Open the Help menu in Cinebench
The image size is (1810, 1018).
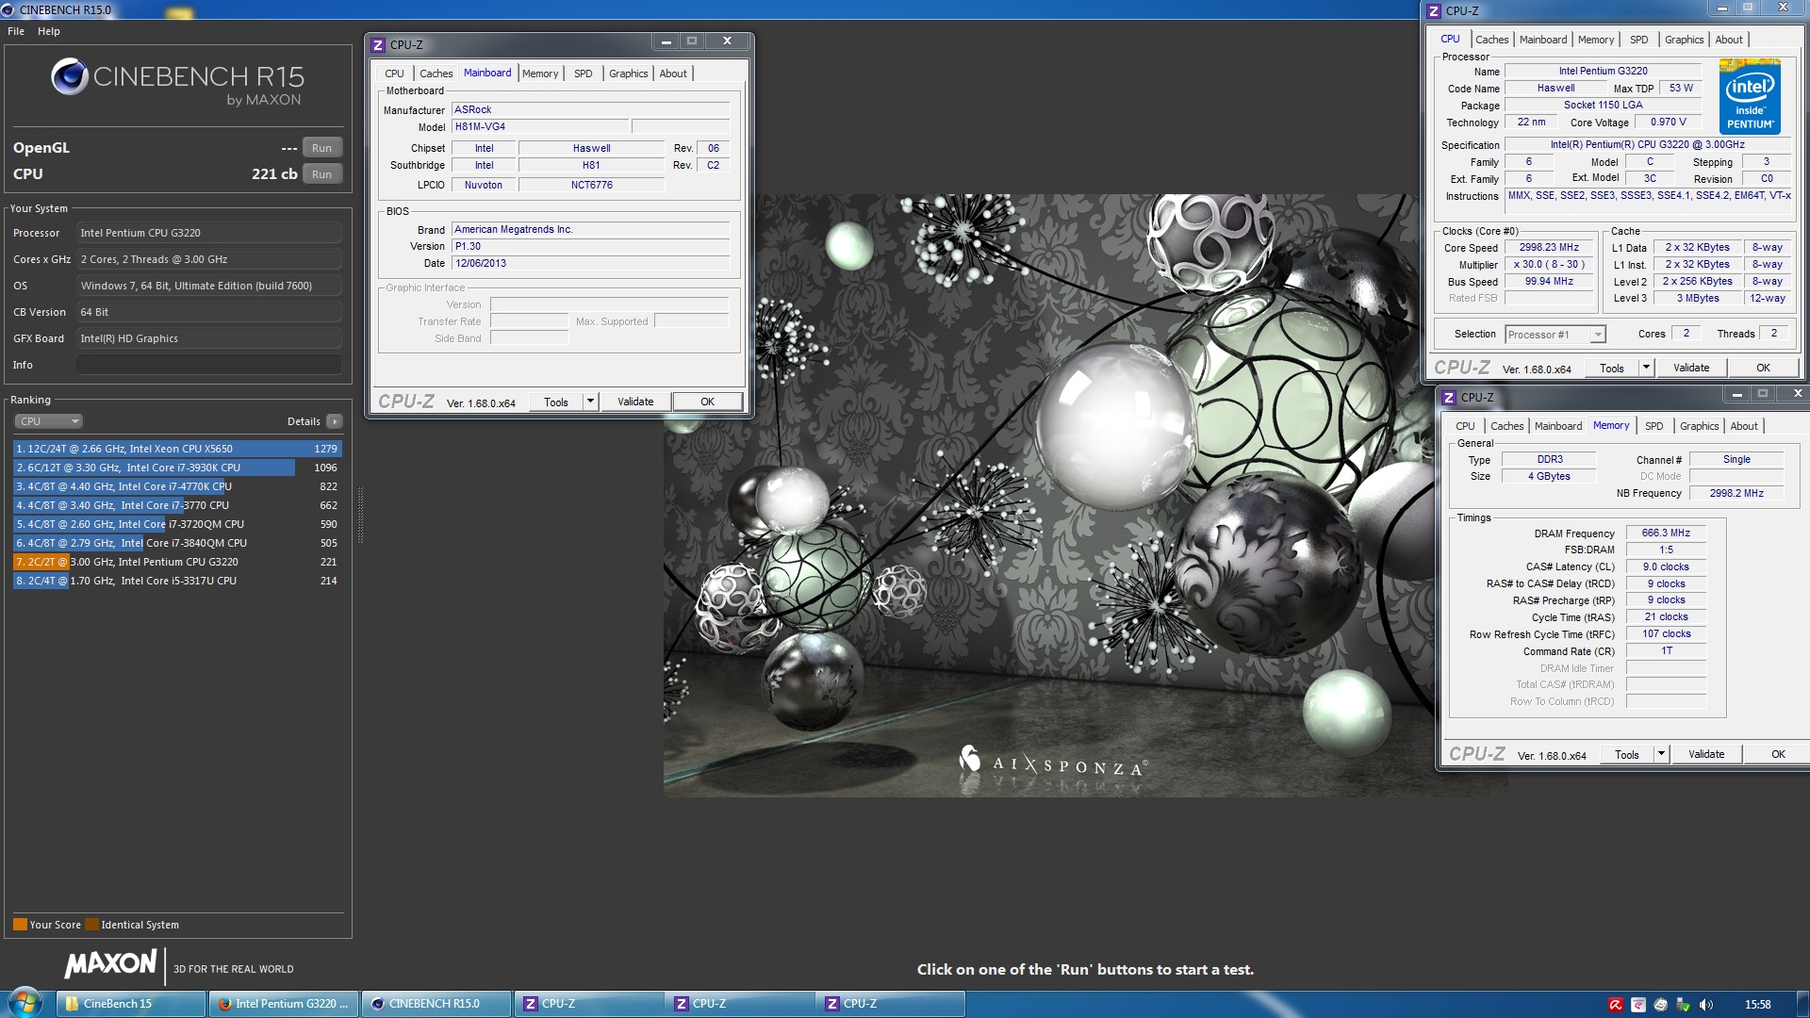coord(49,31)
